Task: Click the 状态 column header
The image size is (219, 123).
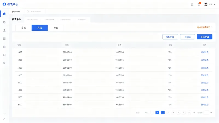Action: tap(204, 45)
